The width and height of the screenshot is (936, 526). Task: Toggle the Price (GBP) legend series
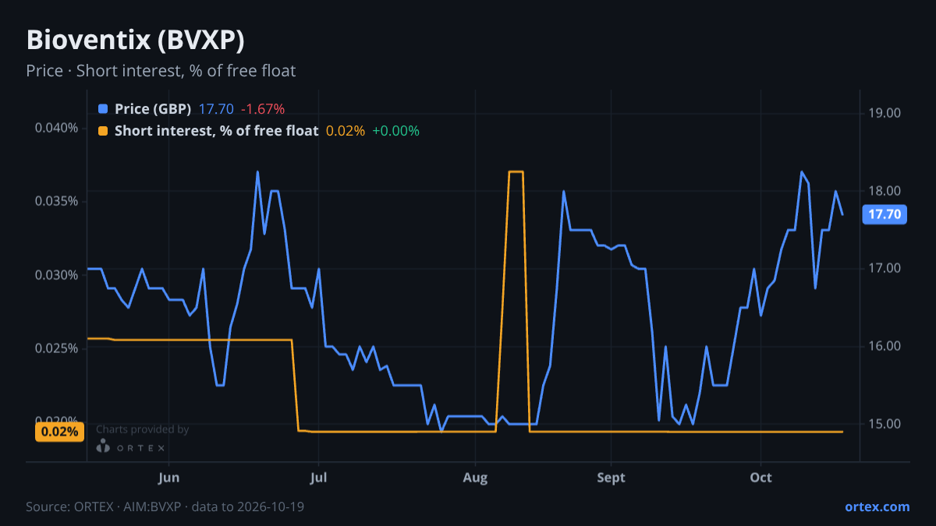[x=153, y=109]
